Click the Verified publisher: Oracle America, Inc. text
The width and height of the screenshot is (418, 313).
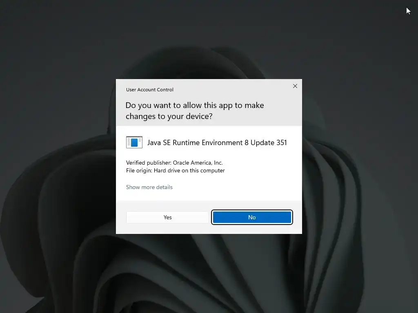[x=174, y=163]
